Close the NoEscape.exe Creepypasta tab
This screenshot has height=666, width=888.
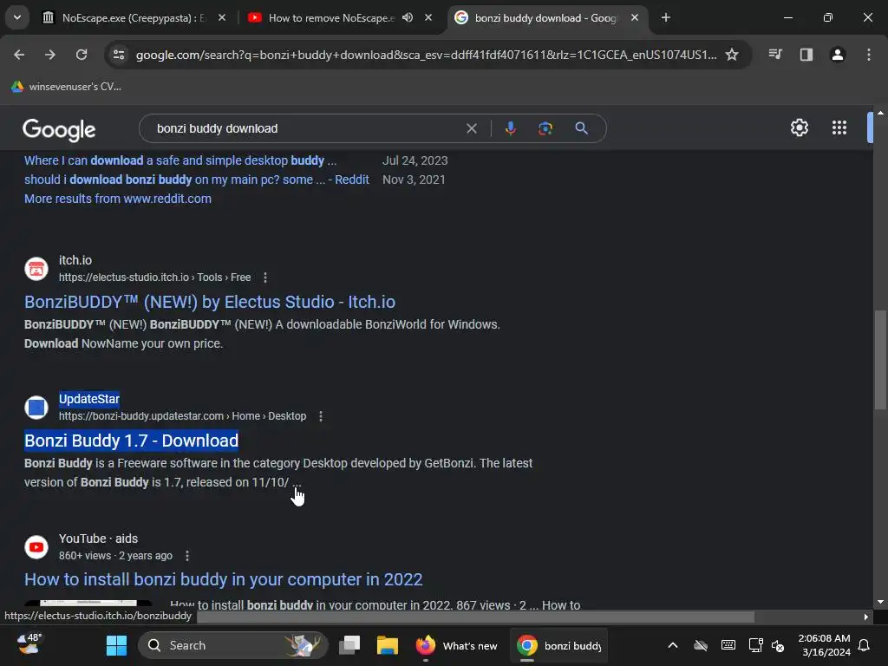tap(222, 17)
